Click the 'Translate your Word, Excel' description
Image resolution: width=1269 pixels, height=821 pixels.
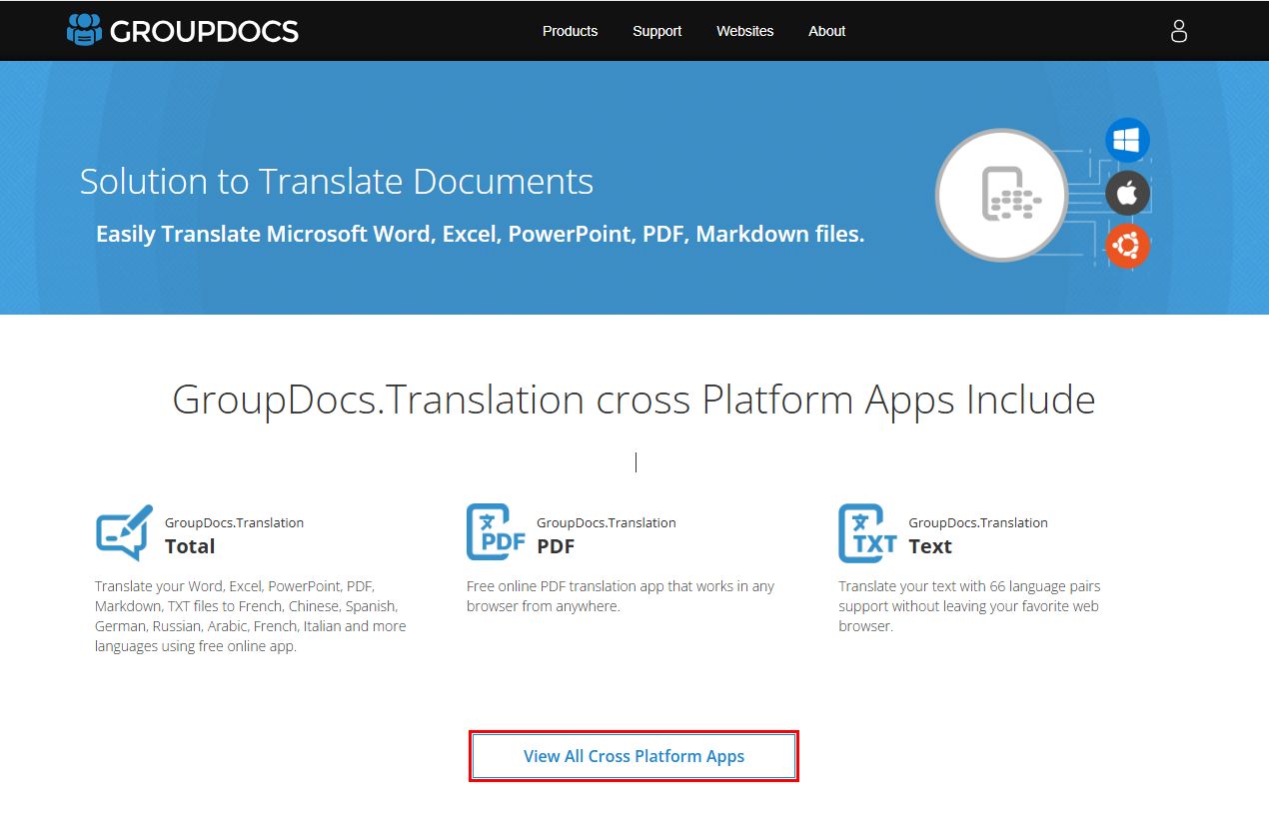pos(250,616)
